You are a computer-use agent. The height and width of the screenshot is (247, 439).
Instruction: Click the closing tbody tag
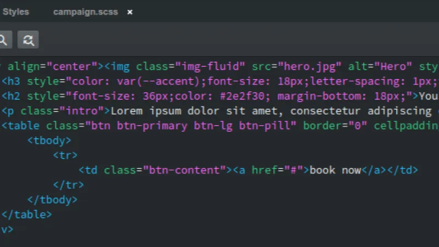[x=52, y=200]
